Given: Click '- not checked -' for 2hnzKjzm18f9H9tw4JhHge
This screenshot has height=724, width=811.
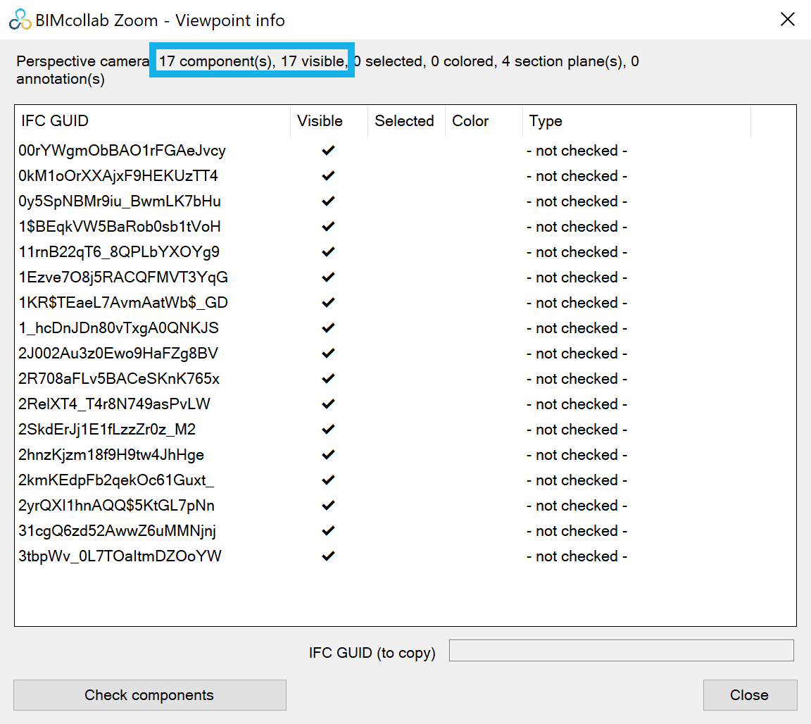Looking at the screenshot, I should (x=577, y=455).
